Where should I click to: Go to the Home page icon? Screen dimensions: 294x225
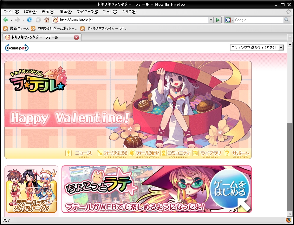47,20
